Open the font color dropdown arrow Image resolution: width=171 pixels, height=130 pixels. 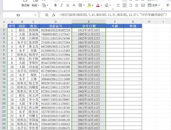coord(101,5)
